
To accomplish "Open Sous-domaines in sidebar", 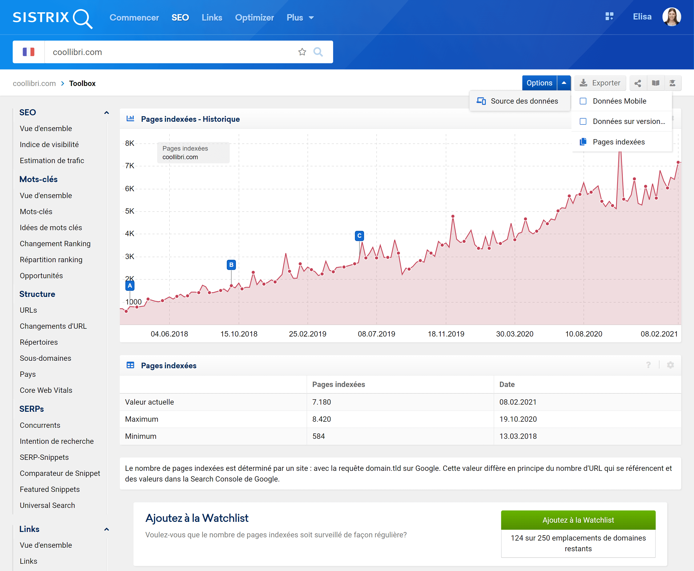I will pos(45,358).
